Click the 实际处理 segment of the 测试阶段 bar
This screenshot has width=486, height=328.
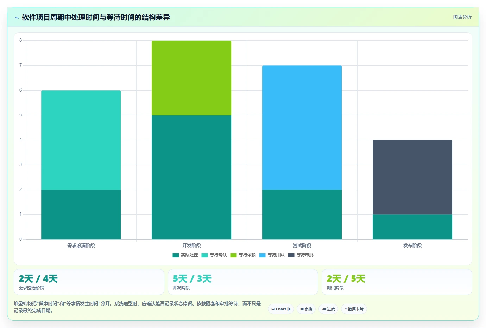(302, 215)
